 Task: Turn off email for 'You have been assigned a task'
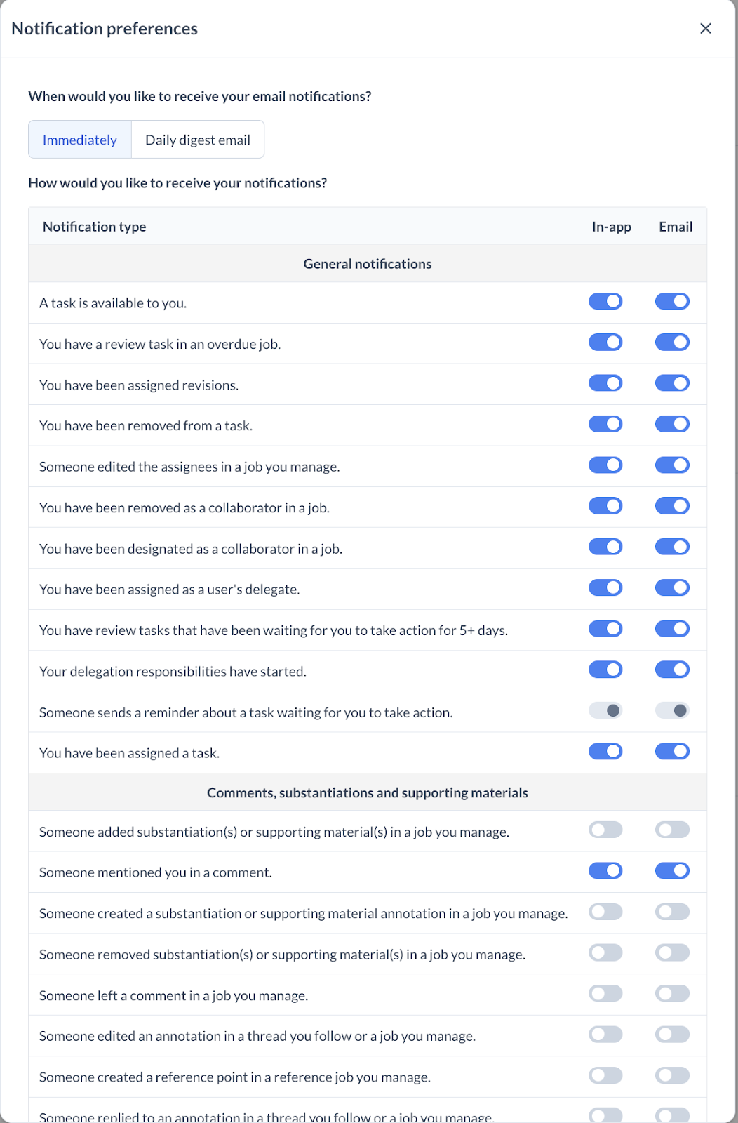[x=672, y=752]
